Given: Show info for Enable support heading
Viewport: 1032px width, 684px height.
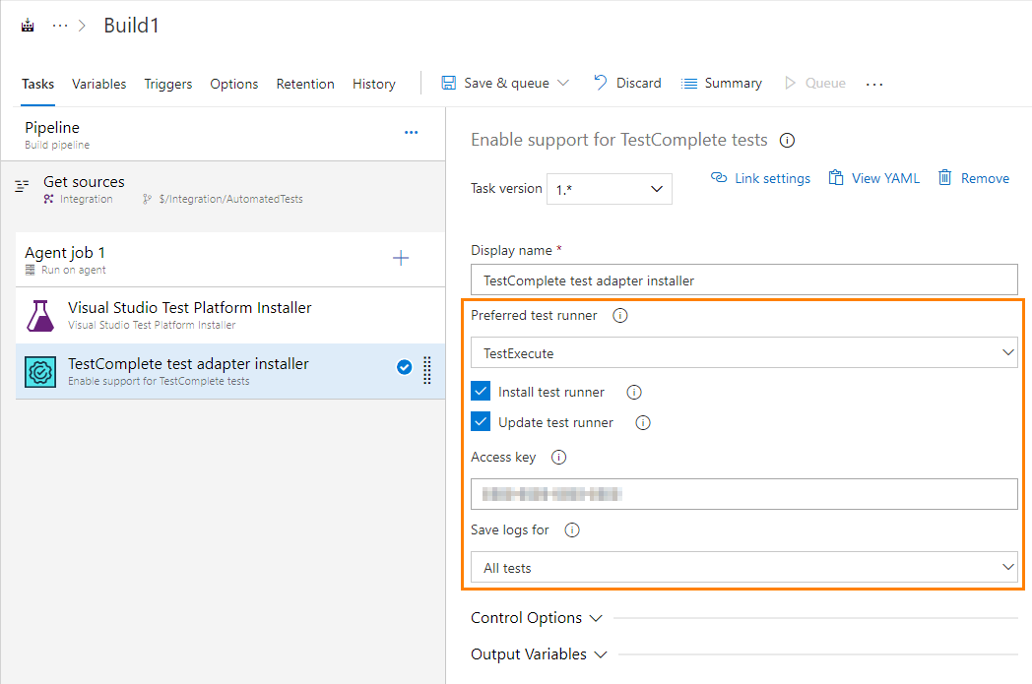Looking at the screenshot, I should 787,140.
